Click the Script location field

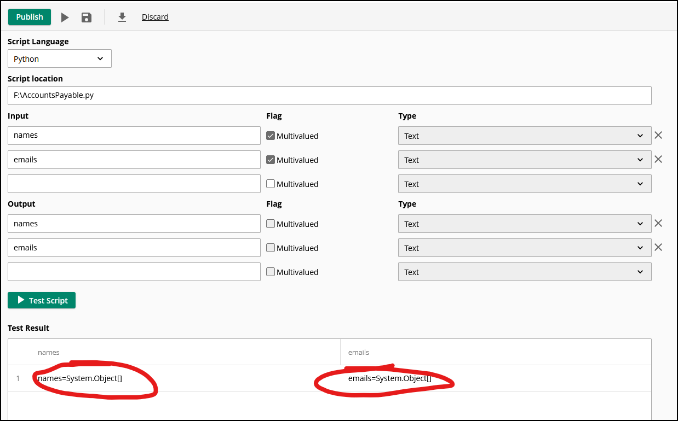(330, 95)
